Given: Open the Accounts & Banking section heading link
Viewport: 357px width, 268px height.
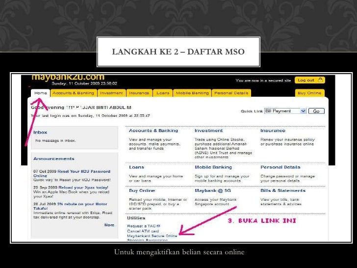Looking at the screenshot, I should coord(153,131).
